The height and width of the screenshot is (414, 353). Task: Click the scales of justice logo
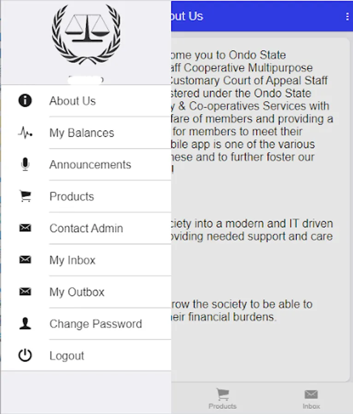pyautogui.click(x=86, y=34)
